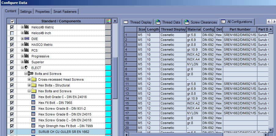Click the Superior standard icon
276x136 pixels.
[27, 62]
